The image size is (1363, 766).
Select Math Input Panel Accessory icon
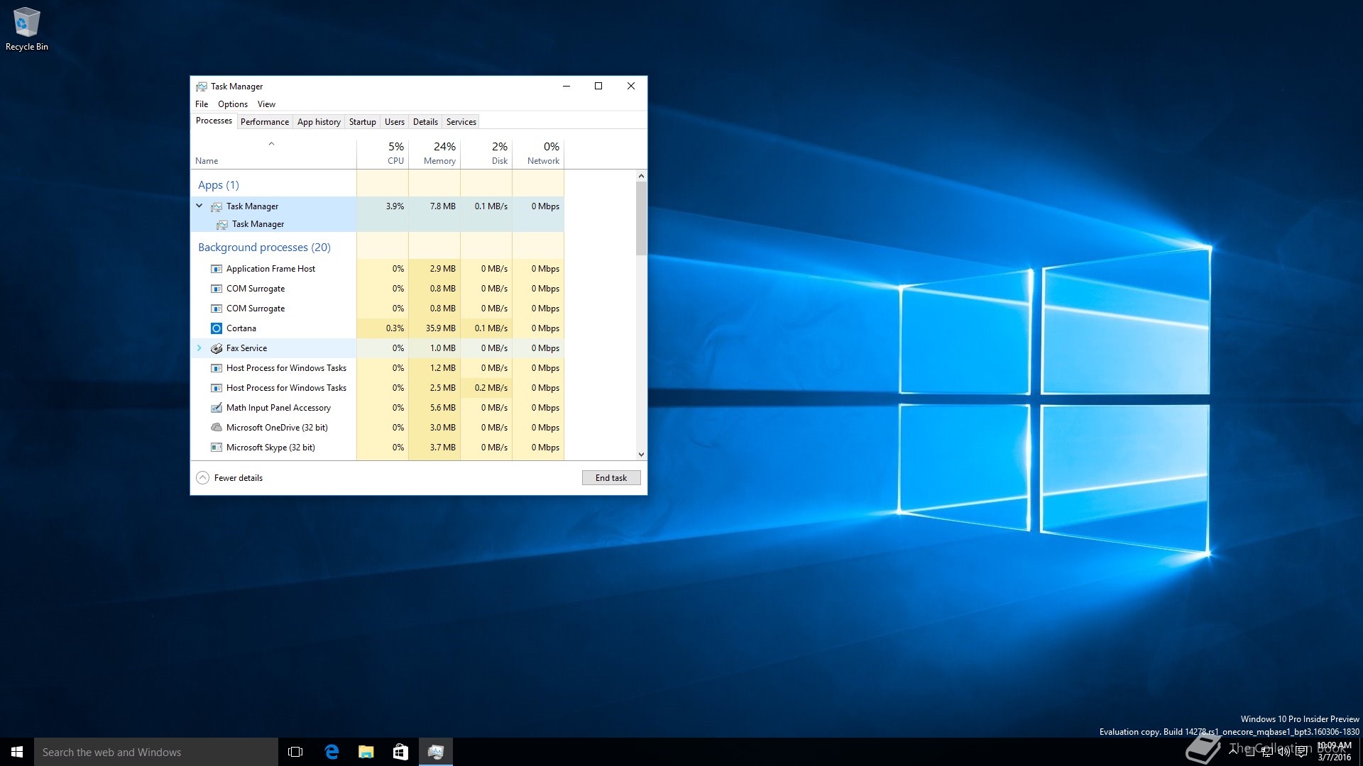click(x=217, y=408)
